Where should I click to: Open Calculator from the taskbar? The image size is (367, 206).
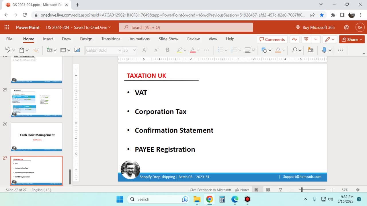click(222, 199)
